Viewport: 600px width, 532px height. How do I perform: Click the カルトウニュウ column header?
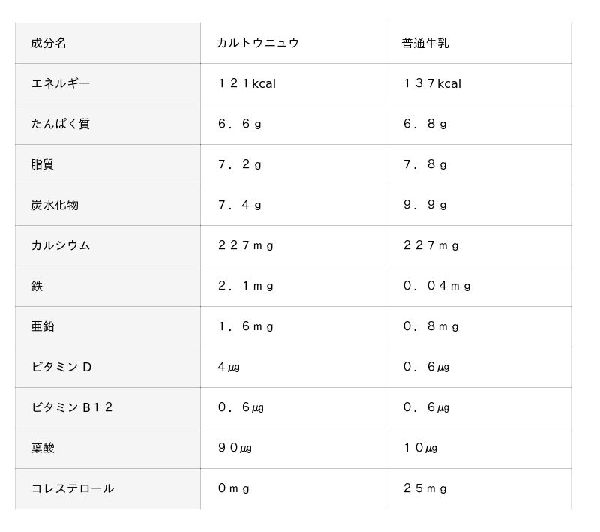[x=258, y=43]
